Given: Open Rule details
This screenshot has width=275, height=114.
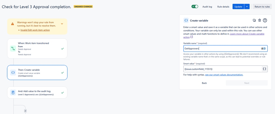Looking at the screenshot, I should [x=223, y=7].
